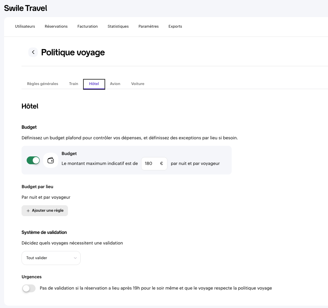Switch to the Train tab

point(73,84)
